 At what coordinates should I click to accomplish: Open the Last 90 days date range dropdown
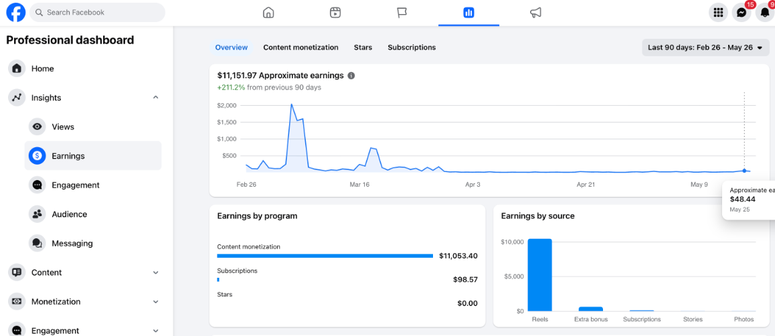point(705,48)
